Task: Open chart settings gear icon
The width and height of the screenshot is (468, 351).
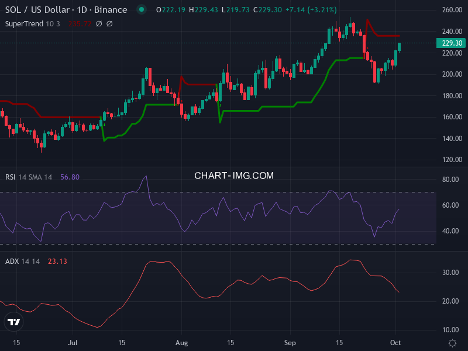Action: coord(452,342)
